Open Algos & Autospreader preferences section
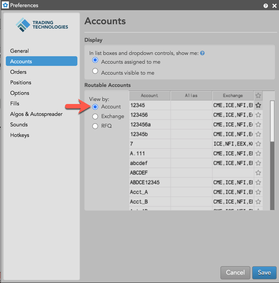Viewport: 279px width, 283px height. tap(42, 114)
